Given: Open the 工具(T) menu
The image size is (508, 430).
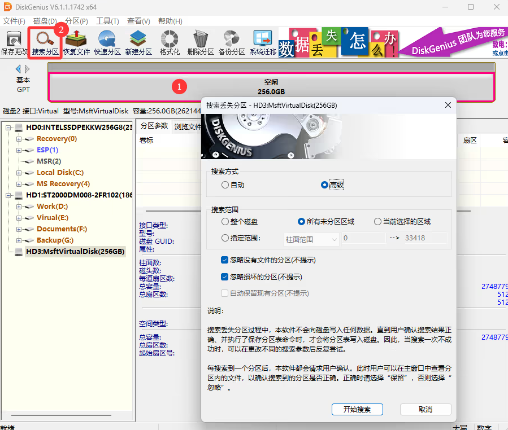Looking at the screenshot, I should (x=107, y=21).
